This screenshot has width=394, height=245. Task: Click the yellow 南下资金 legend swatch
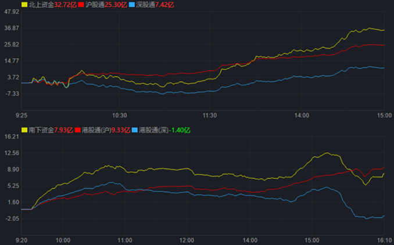click(x=24, y=129)
